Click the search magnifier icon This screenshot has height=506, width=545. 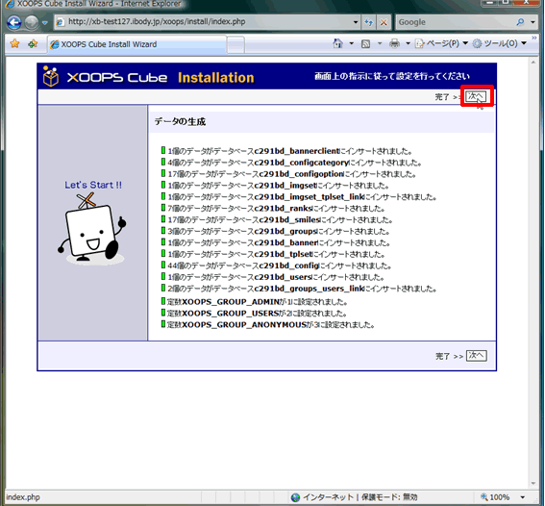520,22
